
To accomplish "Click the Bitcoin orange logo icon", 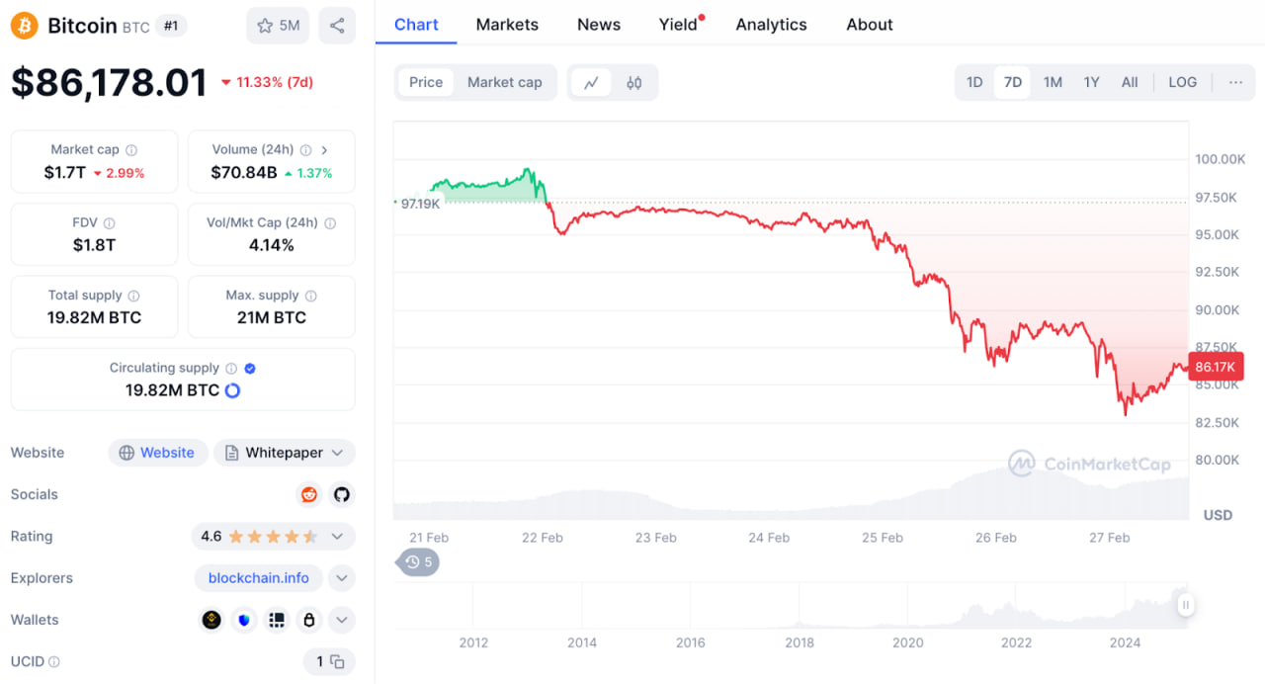I will pyautogui.click(x=25, y=26).
